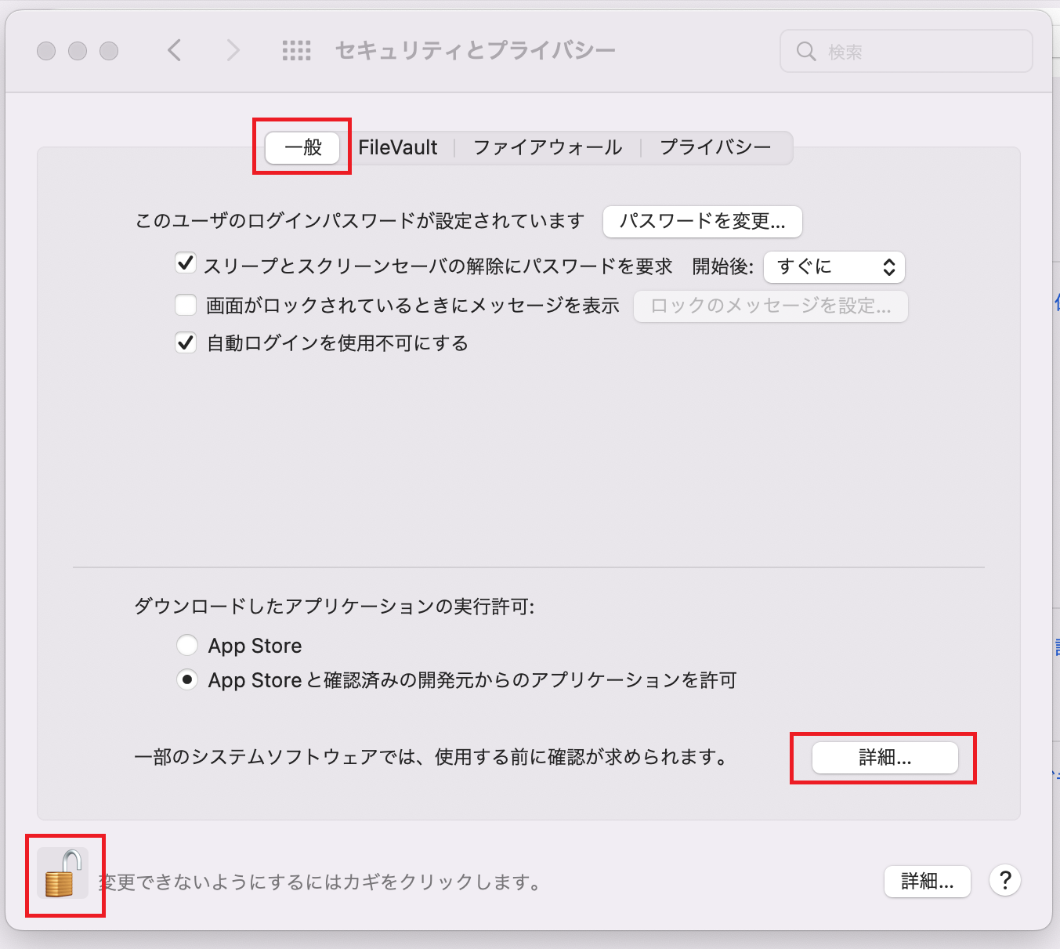The image size is (1060, 949).
Task: Open the すぐに delay dropdown
Action: click(834, 267)
